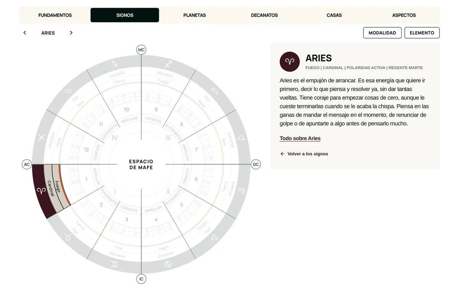Click the AC ascendant marker
This screenshot has height=287, width=459.
(x=26, y=165)
